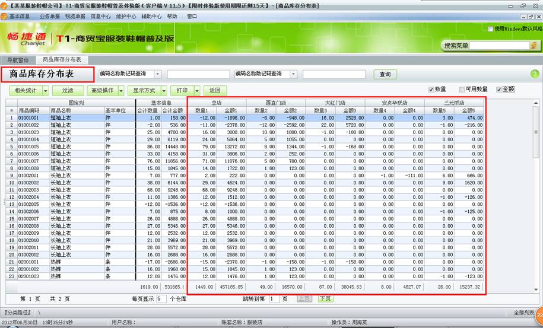Image resolution: width=543 pixels, height=328 pixels.
Task: Click the 14448.00 amount cell
Action: (174, 147)
